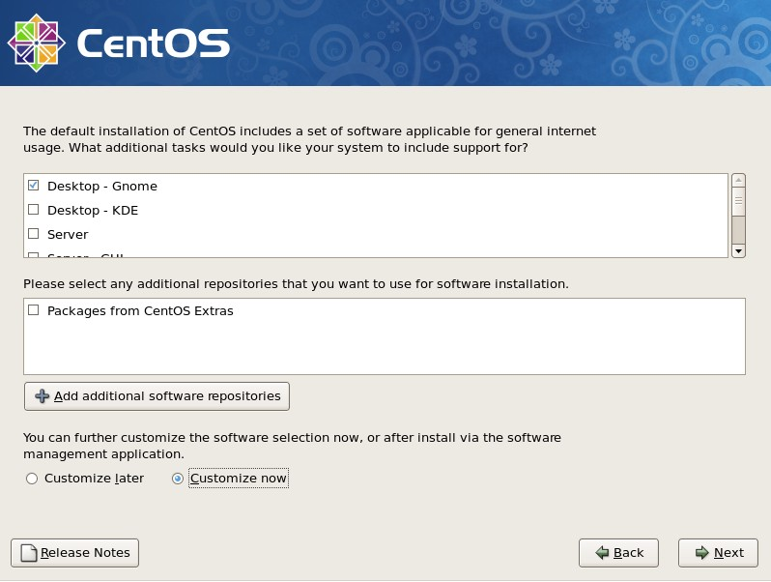Open the Release Notes
The width and height of the screenshot is (771, 582).
pyautogui.click(x=75, y=553)
